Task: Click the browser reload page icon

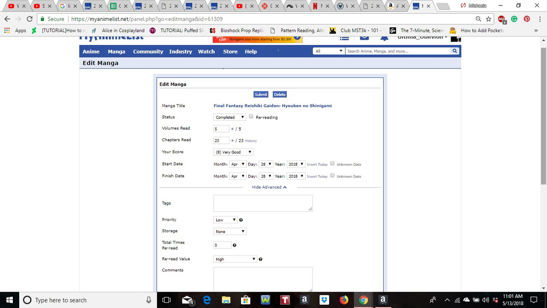Action: pos(29,19)
